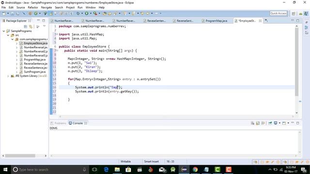Image resolution: width=310 pixels, height=174 pixels.
Task: Click the Save toolbar icon
Action: pos(12,14)
